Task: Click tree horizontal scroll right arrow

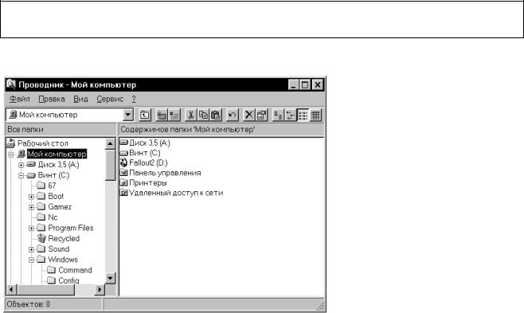Action: (100, 290)
